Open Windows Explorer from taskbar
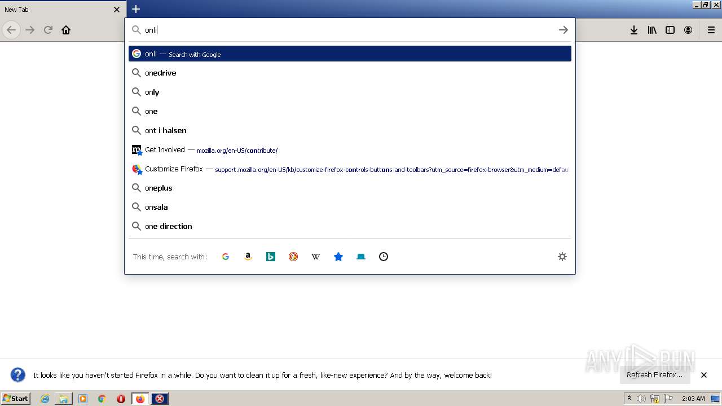The image size is (722, 406). pos(64,399)
